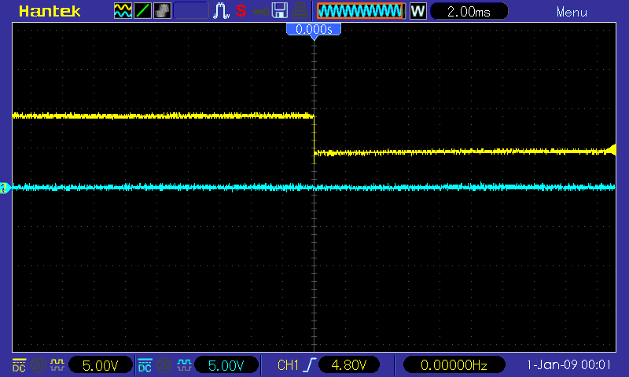Click the single pulse trigger icon
The height and width of the screenshot is (377, 629).
(221, 11)
